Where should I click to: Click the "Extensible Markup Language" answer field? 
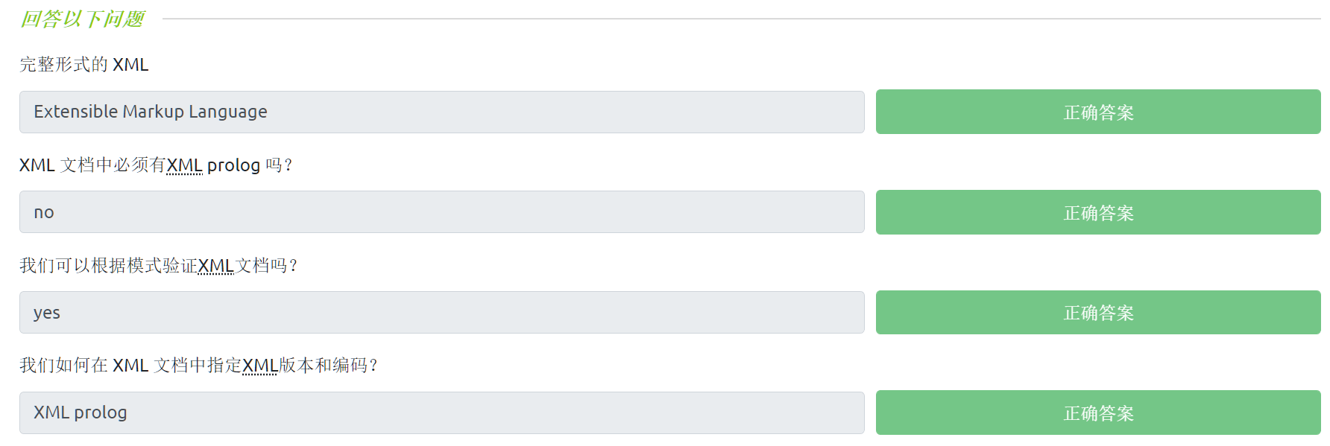[x=441, y=112]
